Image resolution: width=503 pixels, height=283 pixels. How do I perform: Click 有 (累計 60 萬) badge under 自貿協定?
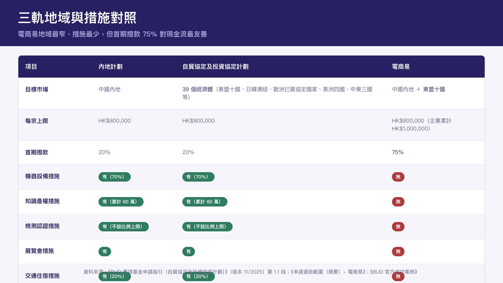pyautogui.click(x=205, y=202)
